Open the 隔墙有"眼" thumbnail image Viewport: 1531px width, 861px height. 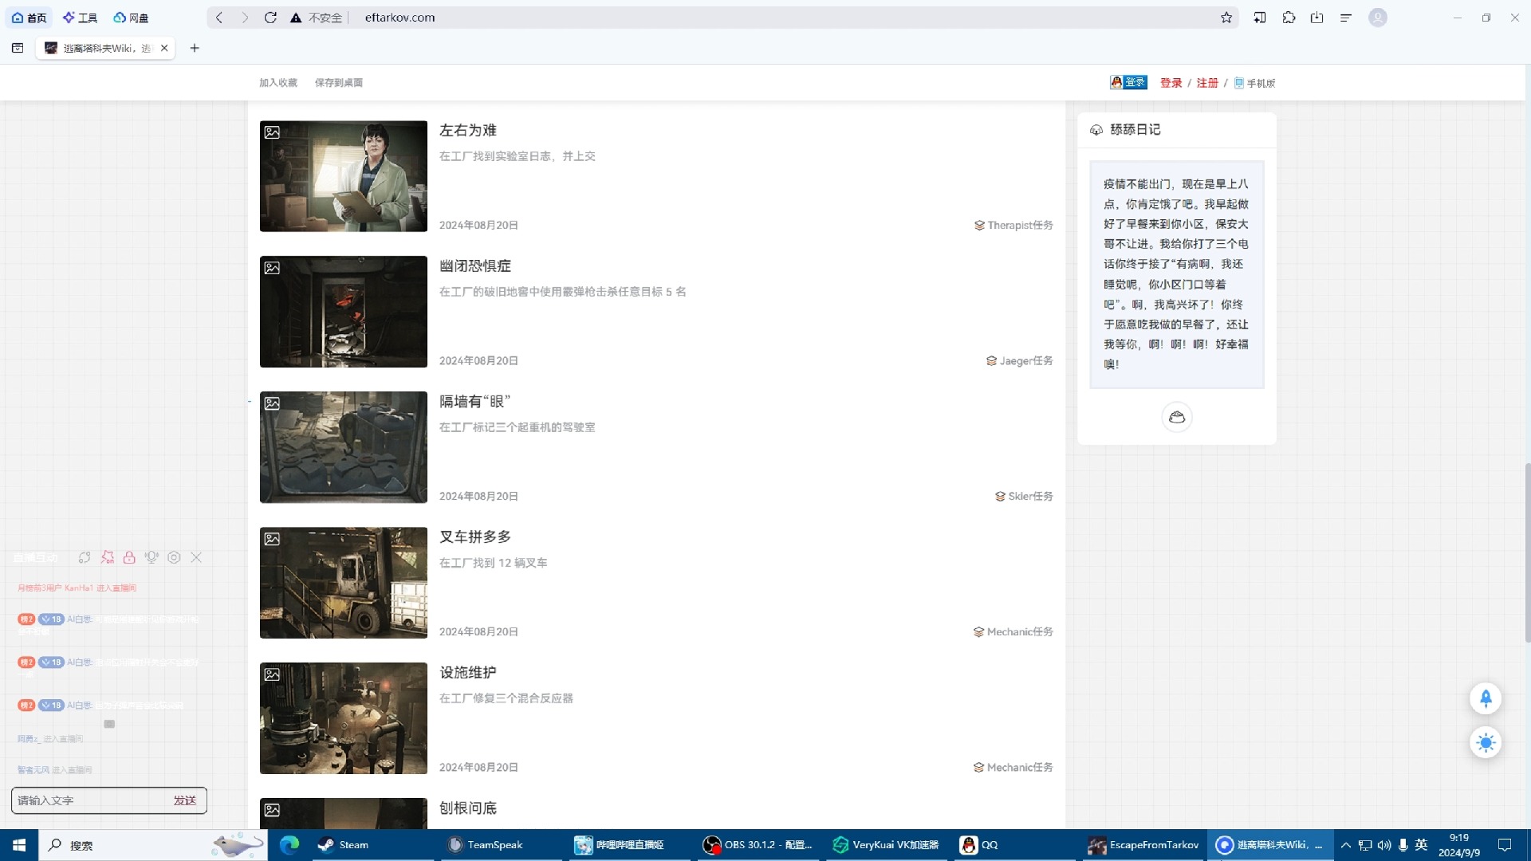pos(344,447)
